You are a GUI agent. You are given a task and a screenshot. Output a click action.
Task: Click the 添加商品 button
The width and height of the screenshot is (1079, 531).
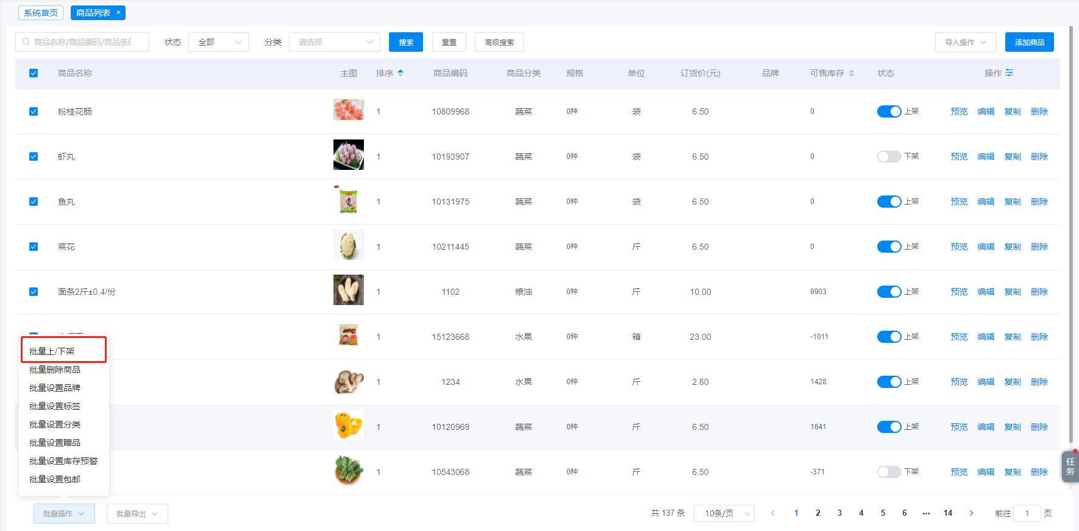click(x=1030, y=42)
